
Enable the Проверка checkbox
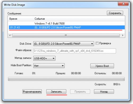click(x=97, y=43)
